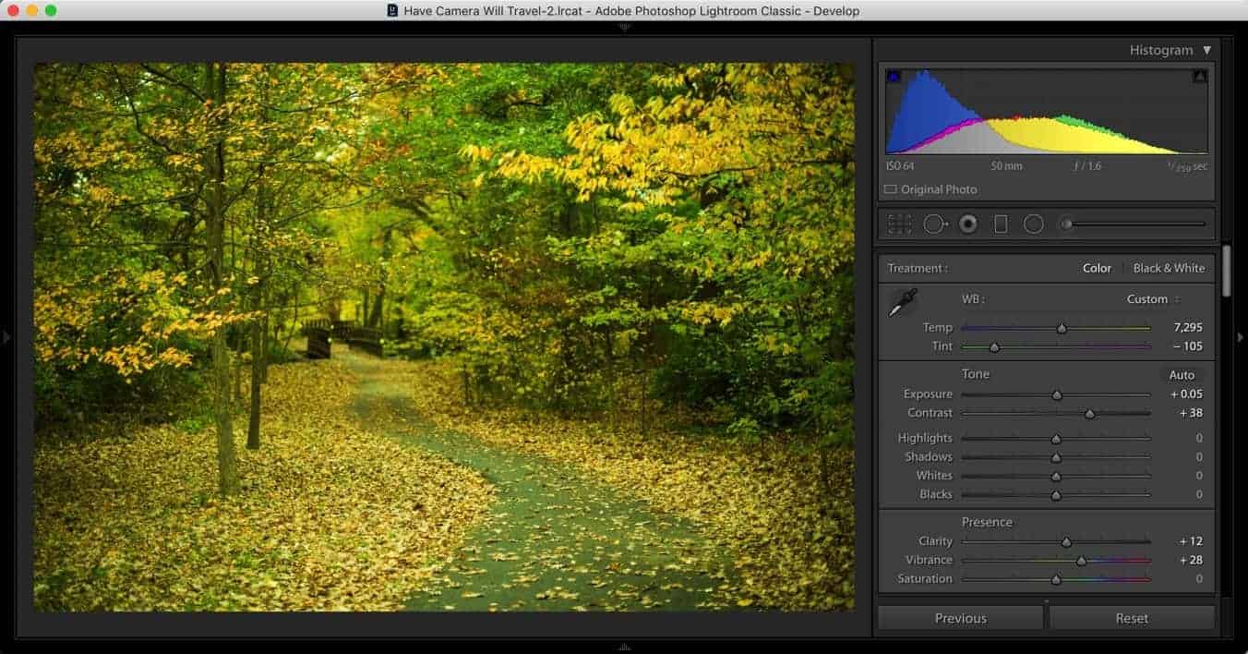Expand the left panel with side arrow
Screen dimensions: 1248x654
tap(6, 337)
